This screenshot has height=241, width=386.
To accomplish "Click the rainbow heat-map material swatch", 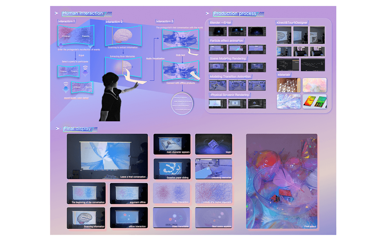I will (x=315, y=101).
